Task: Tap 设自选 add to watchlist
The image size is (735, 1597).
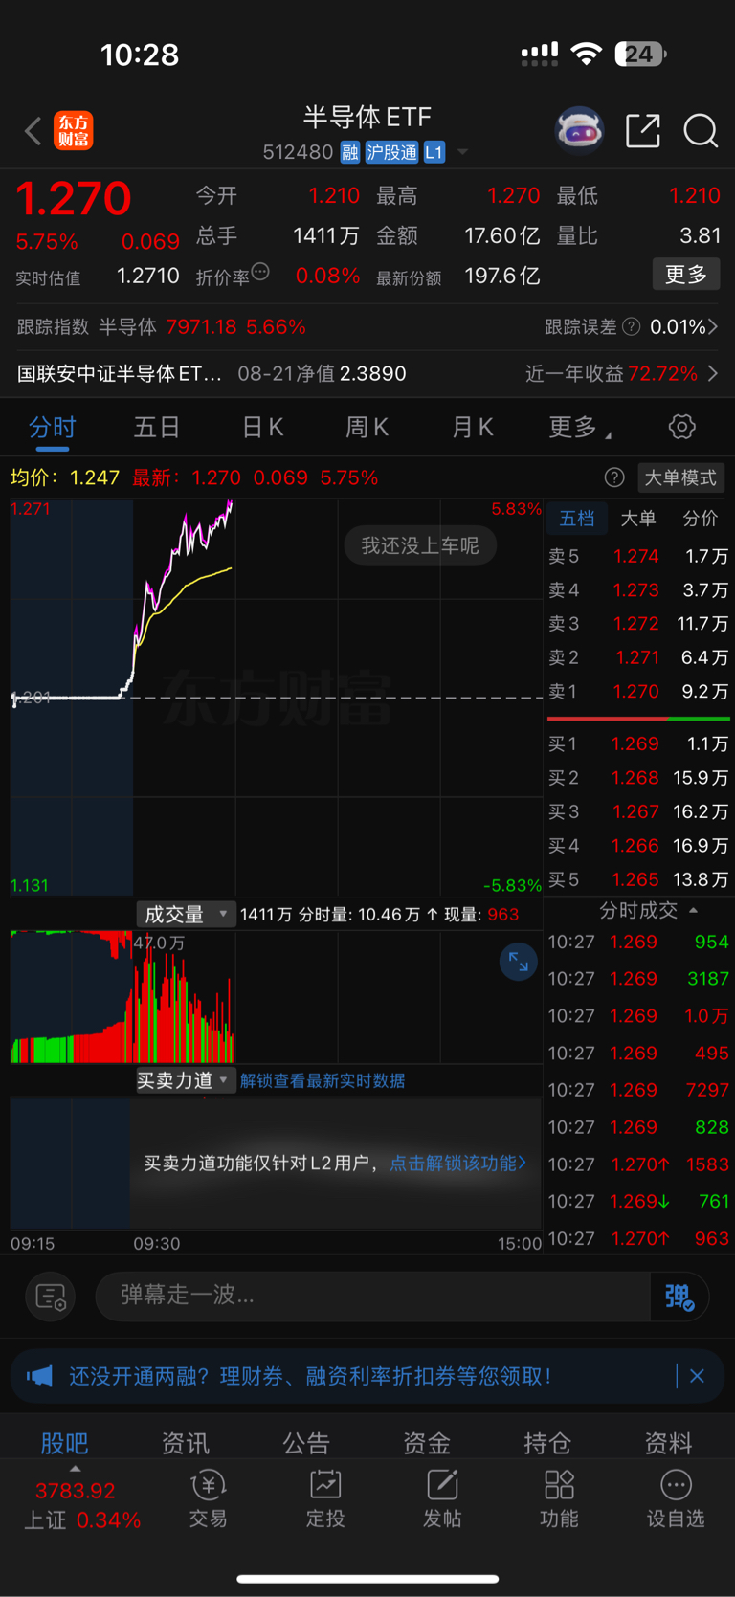Action: point(676,1499)
